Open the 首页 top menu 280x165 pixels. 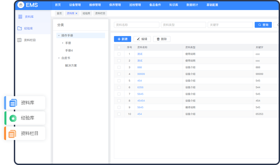click(58, 5)
